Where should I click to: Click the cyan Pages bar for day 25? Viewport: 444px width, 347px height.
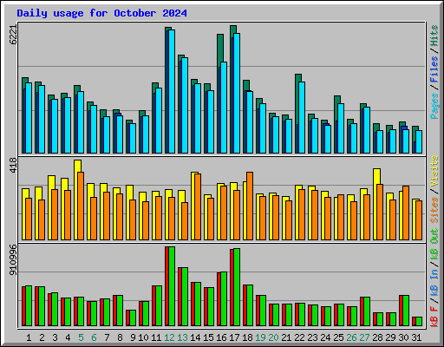tap(341, 128)
